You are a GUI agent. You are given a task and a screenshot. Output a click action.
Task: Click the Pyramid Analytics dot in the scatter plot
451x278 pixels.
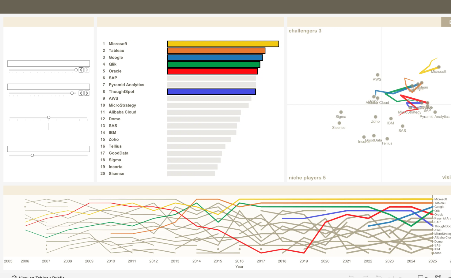point(435,112)
